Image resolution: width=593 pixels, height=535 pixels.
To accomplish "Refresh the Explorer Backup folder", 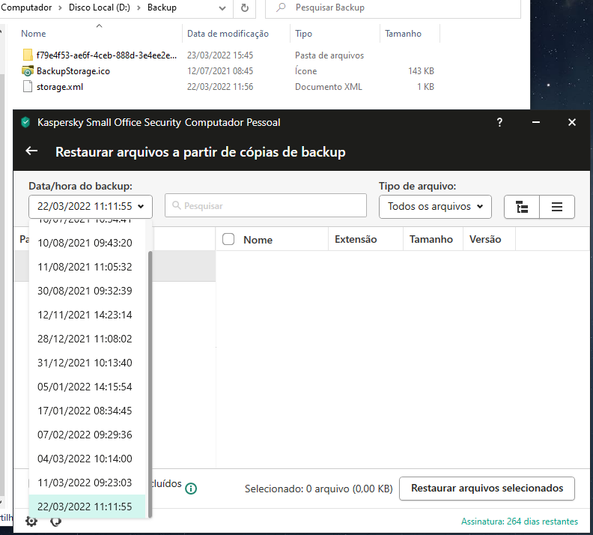I will point(245,7).
